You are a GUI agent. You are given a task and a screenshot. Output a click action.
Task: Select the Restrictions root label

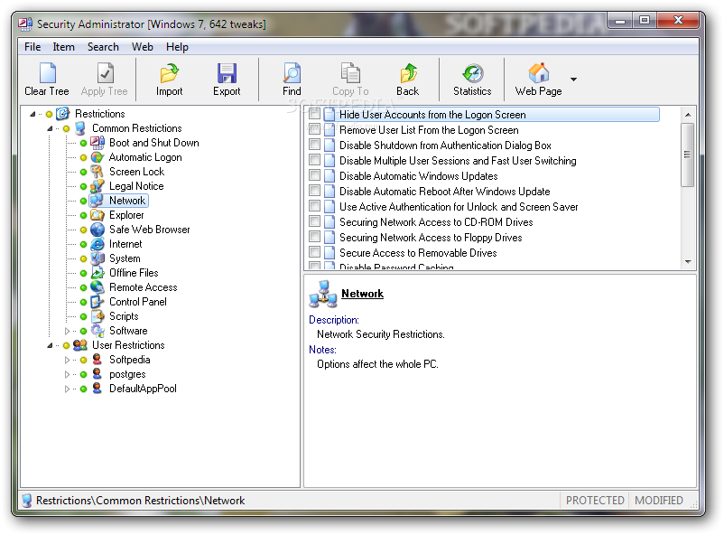[99, 114]
